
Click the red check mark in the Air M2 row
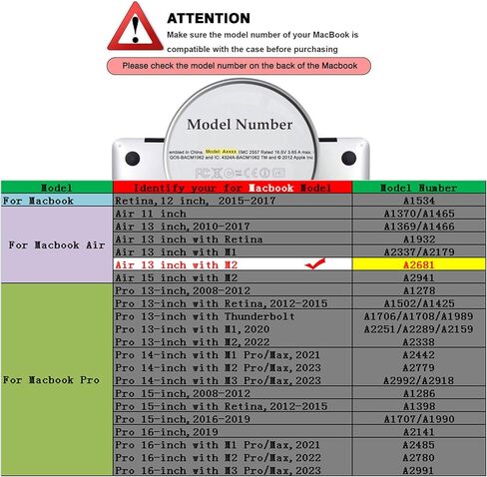(314, 263)
